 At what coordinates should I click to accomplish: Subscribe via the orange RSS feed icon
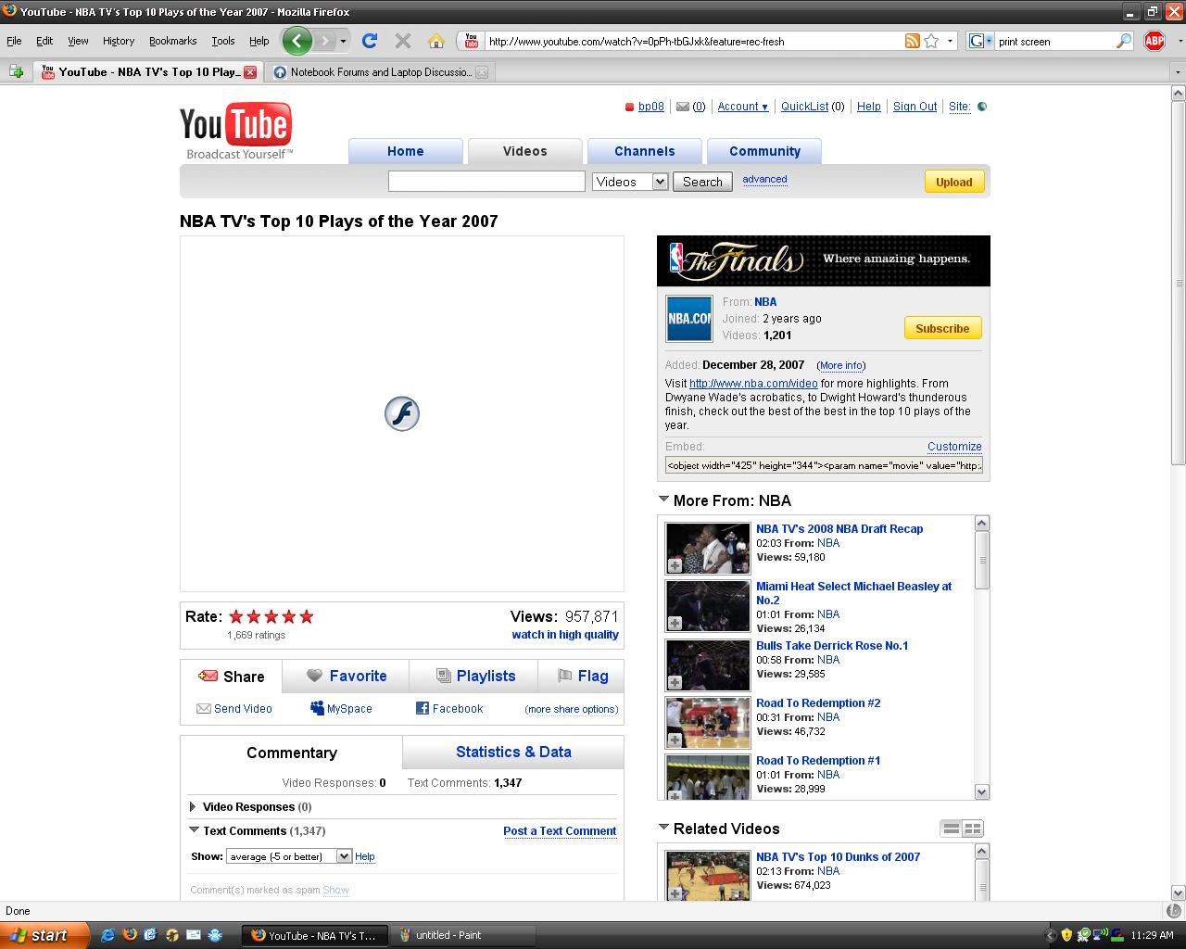coord(913,41)
